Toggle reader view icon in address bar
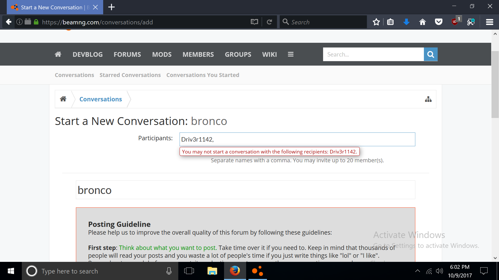Screen dimensions: 499x280 pos(254,22)
